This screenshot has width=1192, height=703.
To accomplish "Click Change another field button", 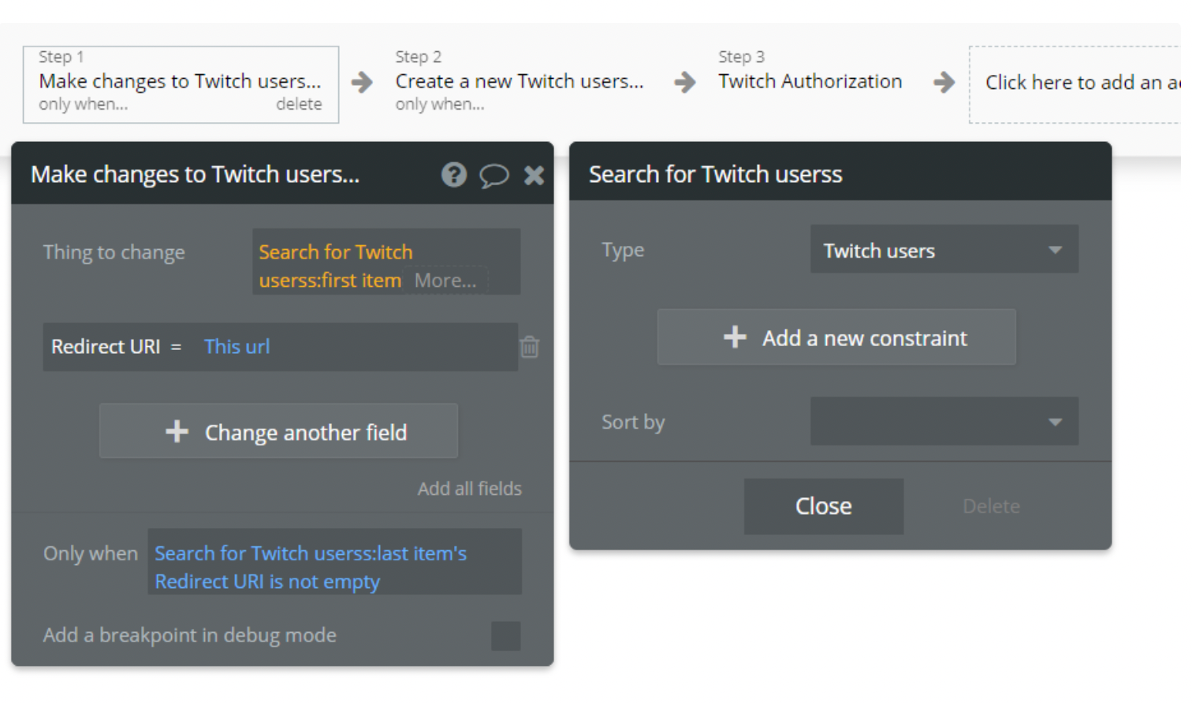I will 278,431.
